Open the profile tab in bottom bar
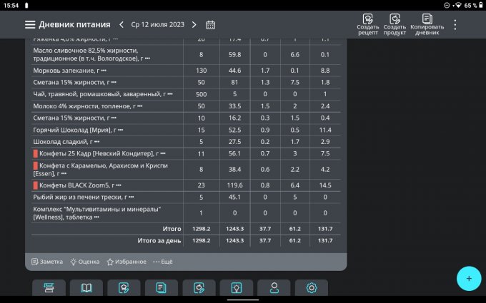The width and height of the screenshot is (486, 303). (274, 288)
